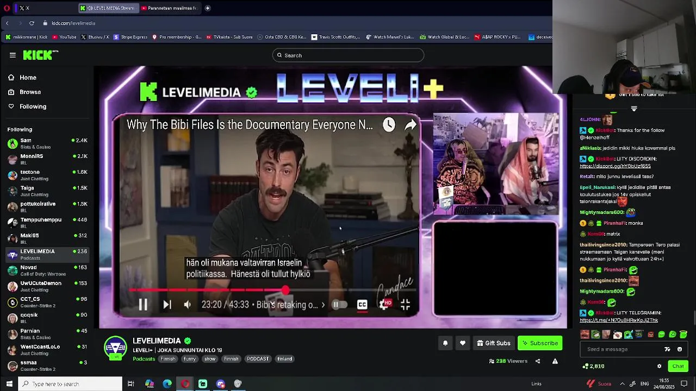696x391 pixels.
Task: Open the hamburger sidebar menu
Action: pyautogui.click(x=13, y=55)
